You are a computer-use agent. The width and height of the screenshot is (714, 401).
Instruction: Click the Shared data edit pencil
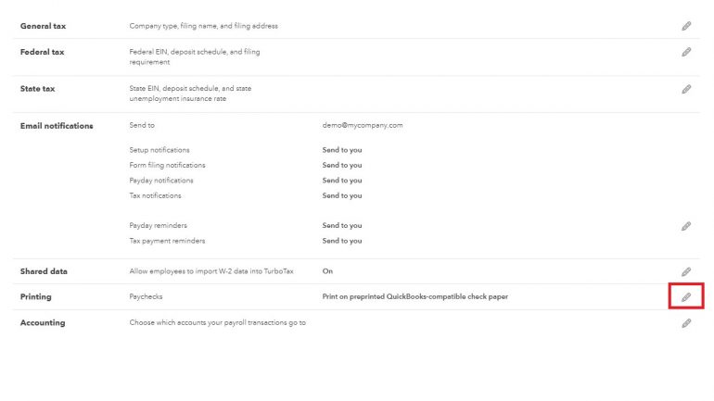(x=686, y=271)
